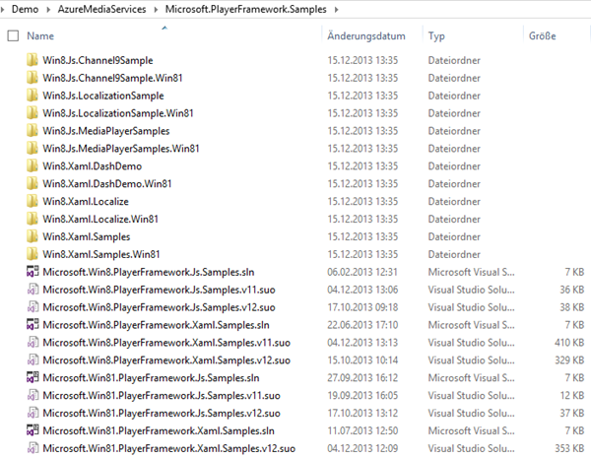Click folder icon of Win8.Xaml.Localize

point(33,201)
